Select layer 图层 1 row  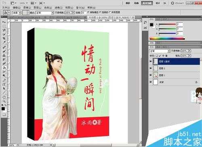pyautogui.click(x=175, y=75)
